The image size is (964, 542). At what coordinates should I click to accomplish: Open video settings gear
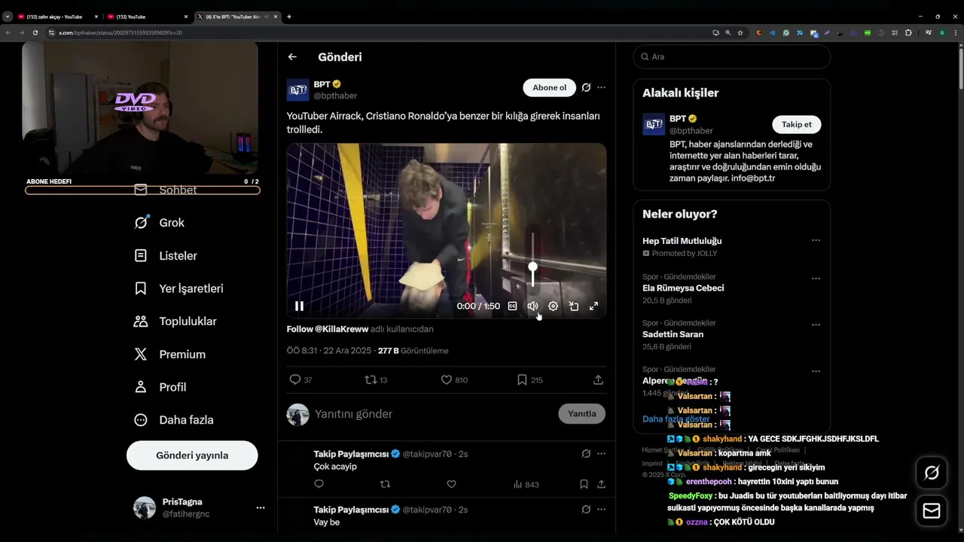pyautogui.click(x=553, y=306)
